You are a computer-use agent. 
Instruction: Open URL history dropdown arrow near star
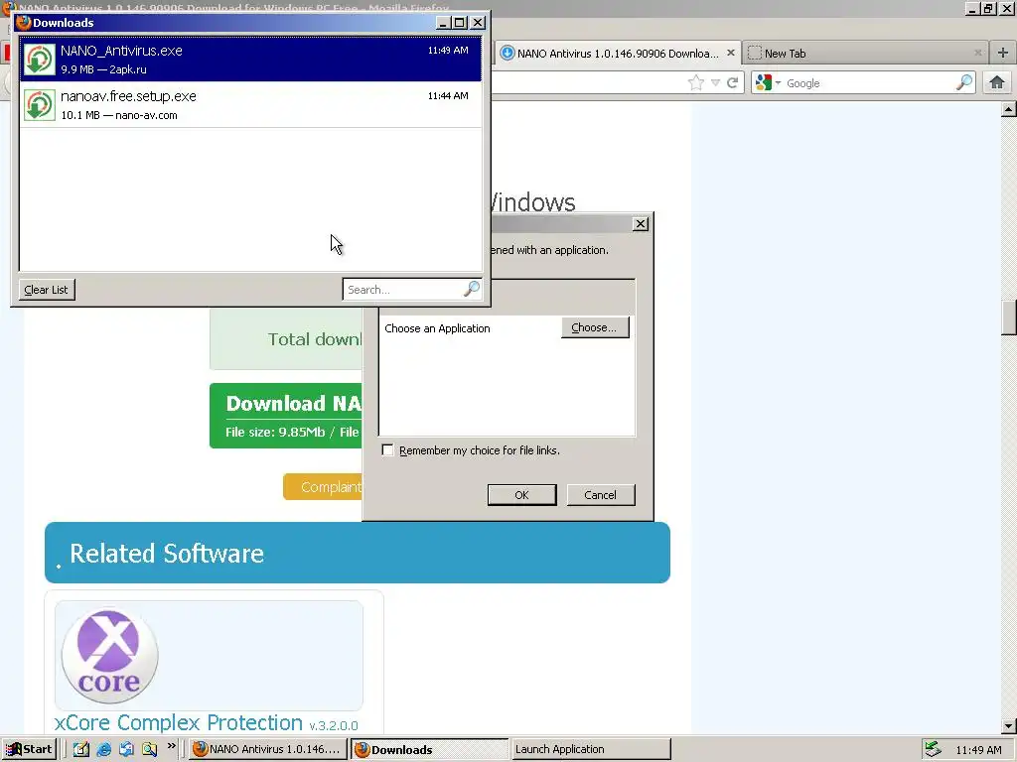[715, 83]
